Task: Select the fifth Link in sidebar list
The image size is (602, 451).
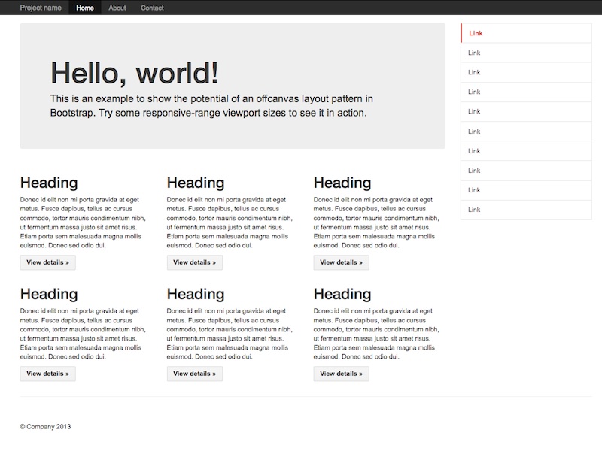Action: [525, 111]
